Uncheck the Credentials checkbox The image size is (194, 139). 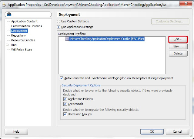65,104
